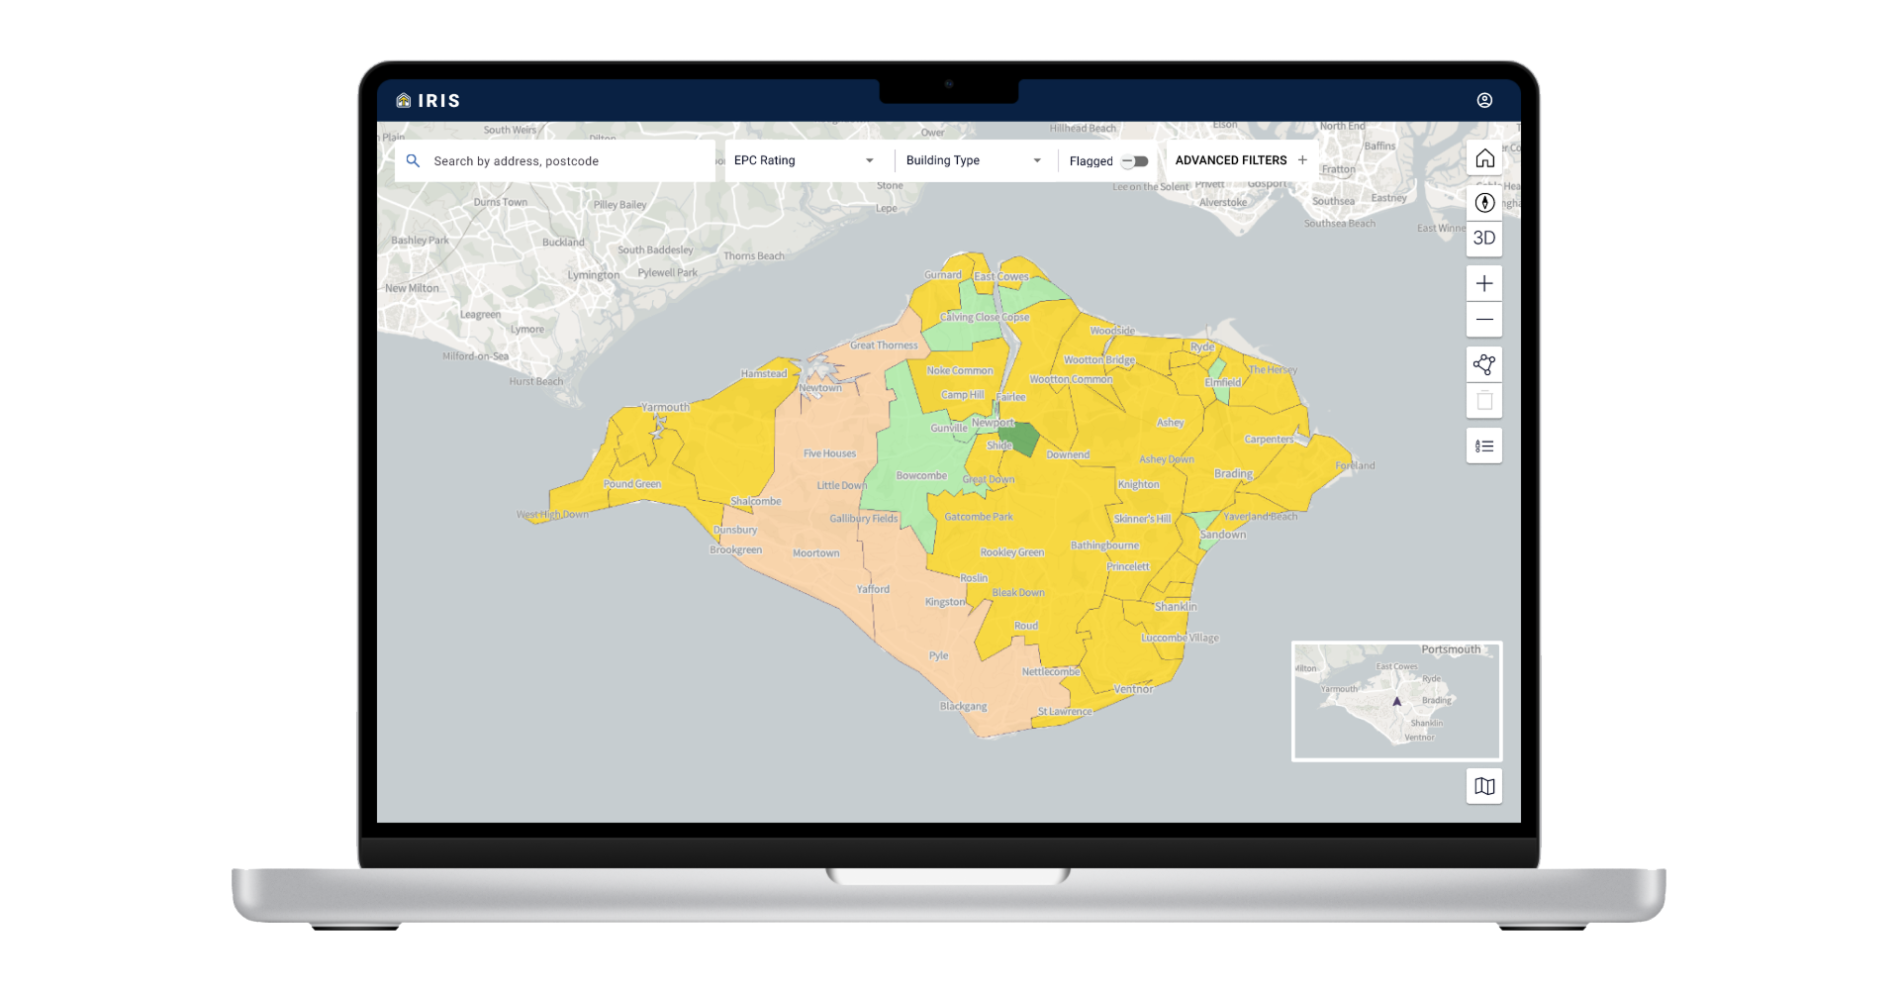
Task: Click the trash delete icon
Action: click(x=1484, y=401)
